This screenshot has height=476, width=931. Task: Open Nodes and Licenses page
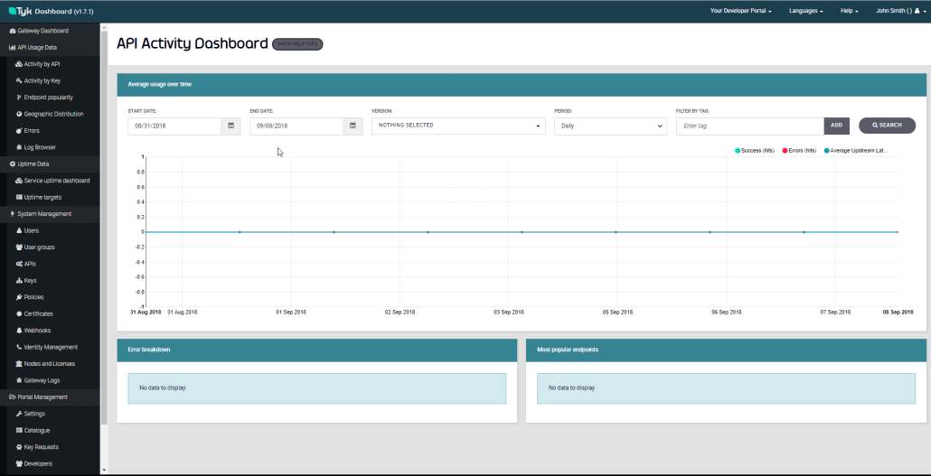click(x=49, y=364)
